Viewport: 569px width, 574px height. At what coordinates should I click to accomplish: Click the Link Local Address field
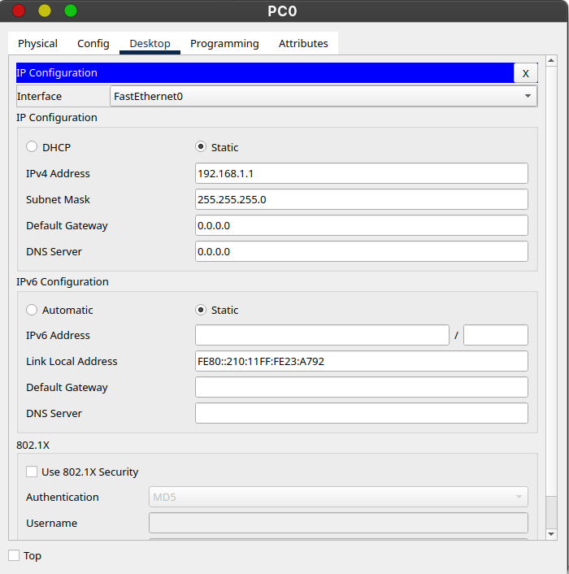pyautogui.click(x=361, y=361)
